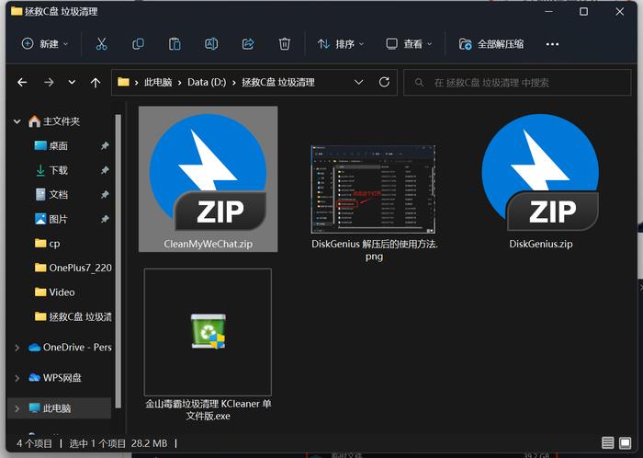The width and height of the screenshot is (643, 458).
Task: Click 全部解压缩 extract all button
Action: [x=491, y=44]
